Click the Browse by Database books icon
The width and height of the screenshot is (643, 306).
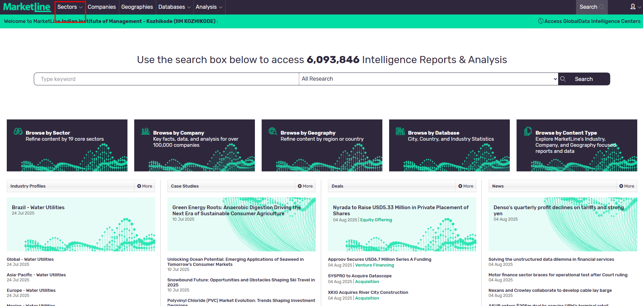tap(400, 132)
